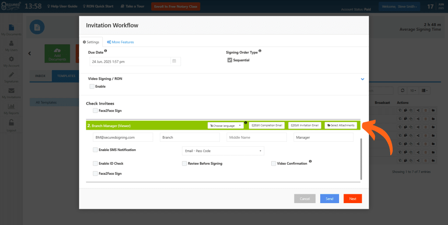Open the INBOX tab behind the dialog
This screenshot has width=448, height=225.
(40, 76)
